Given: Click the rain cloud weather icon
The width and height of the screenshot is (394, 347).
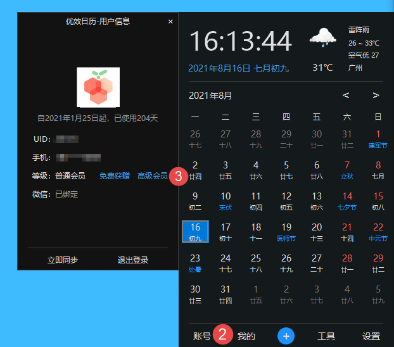Looking at the screenshot, I should [322, 39].
